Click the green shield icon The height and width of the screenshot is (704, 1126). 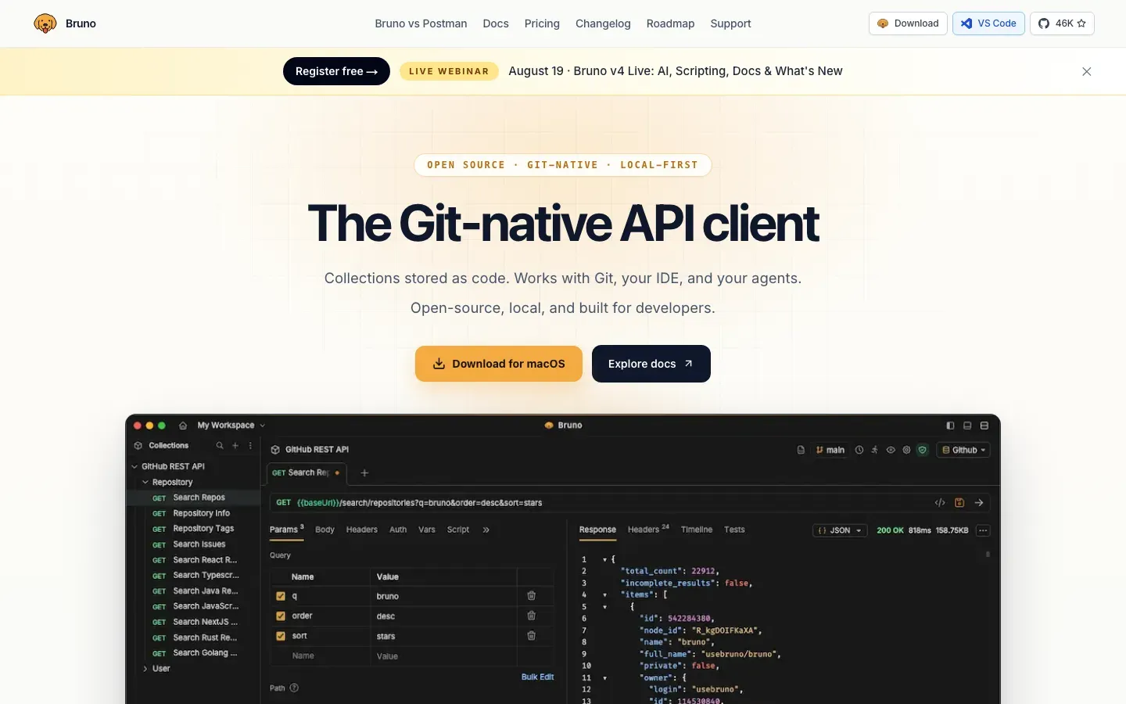(923, 450)
